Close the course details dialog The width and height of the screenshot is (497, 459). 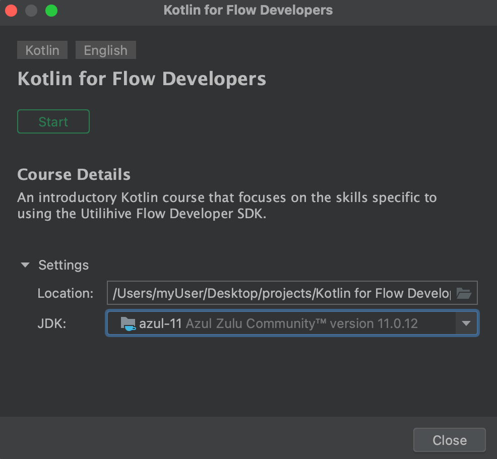[449, 439]
